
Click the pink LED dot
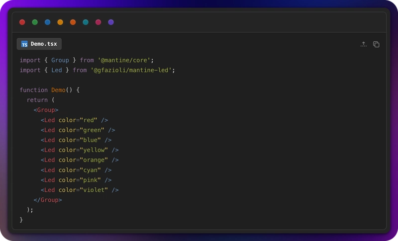[x=98, y=22]
